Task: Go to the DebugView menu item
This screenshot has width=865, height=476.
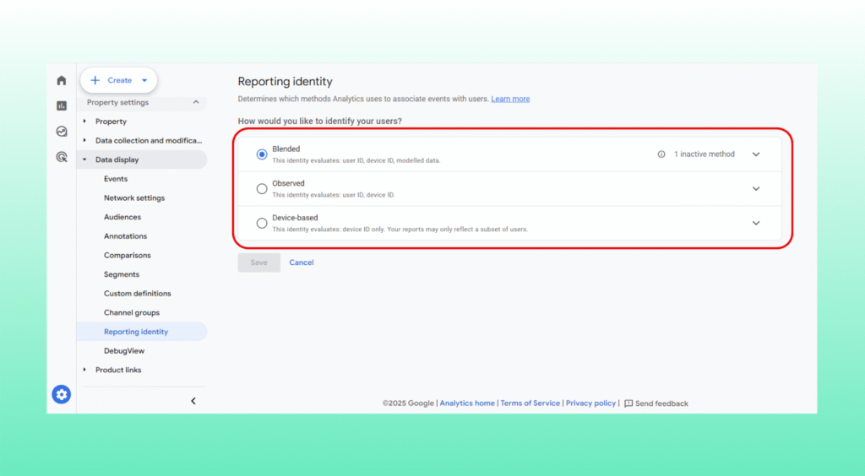Action: click(x=123, y=351)
